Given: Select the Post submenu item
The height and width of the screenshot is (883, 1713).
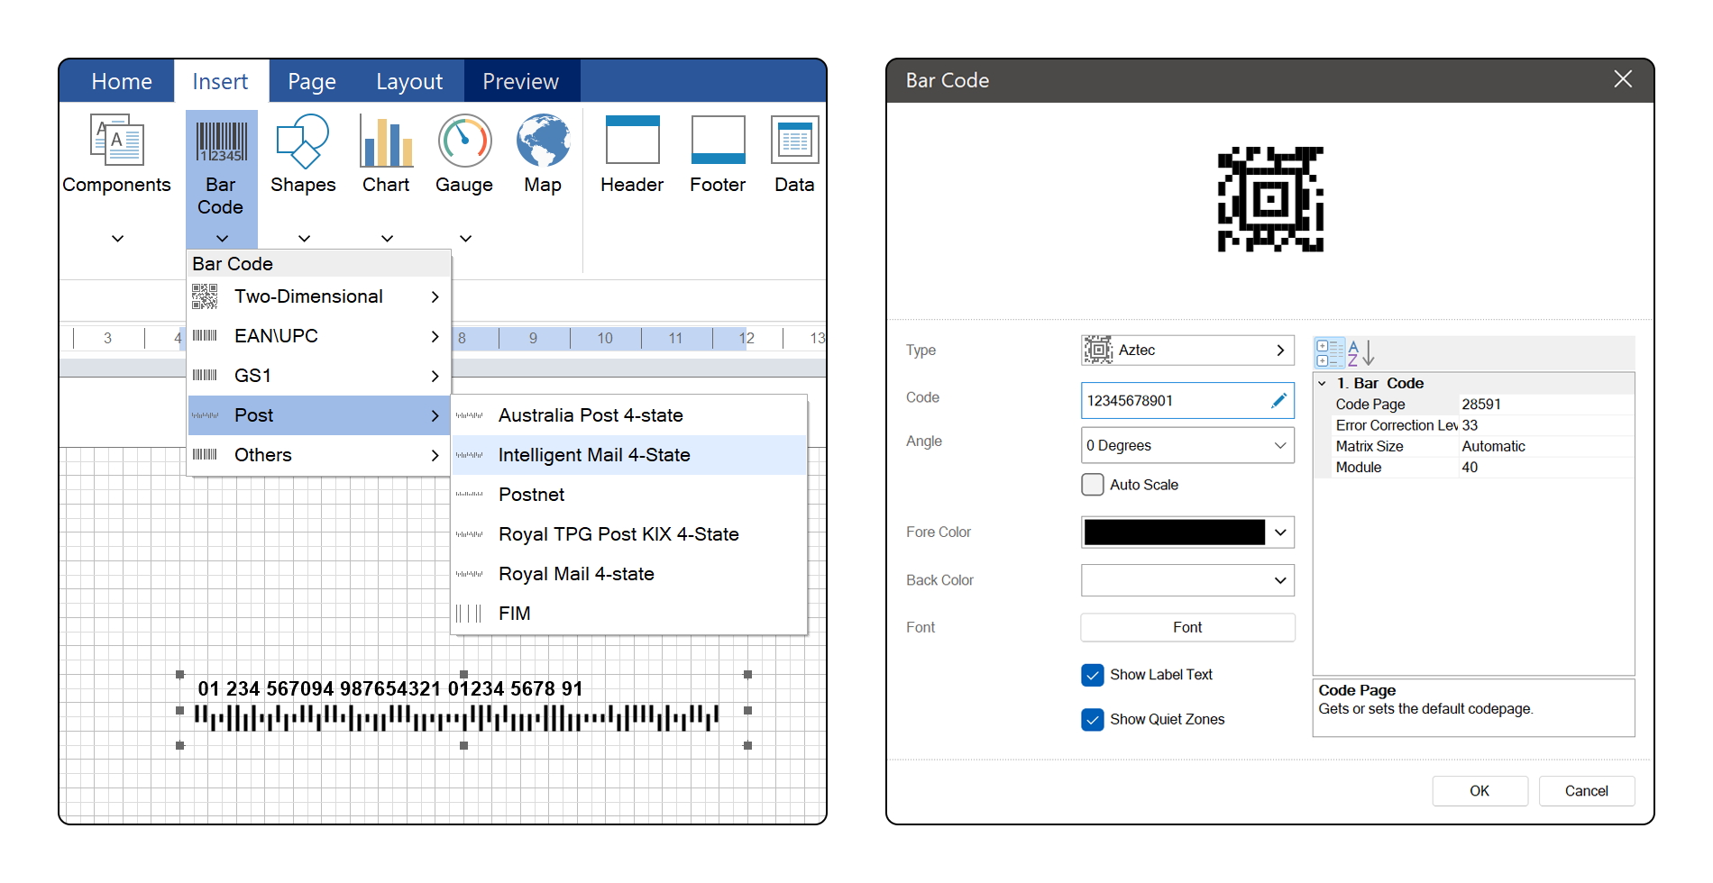Looking at the screenshot, I should (318, 415).
